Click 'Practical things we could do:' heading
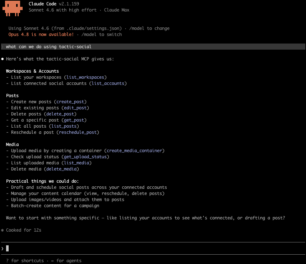Screen dimensions: 306x264 pos(42,181)
